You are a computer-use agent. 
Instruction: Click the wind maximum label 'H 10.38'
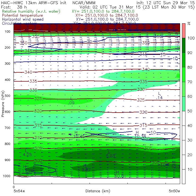click(140, 134)
